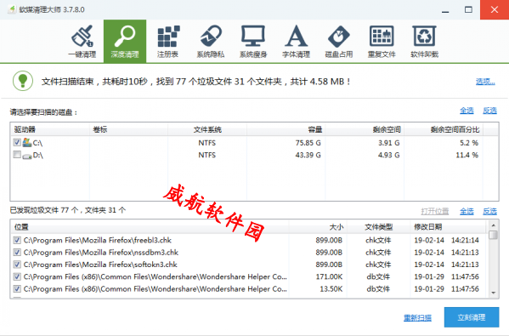Click the 4.93 G free space cell

(388, 155)
